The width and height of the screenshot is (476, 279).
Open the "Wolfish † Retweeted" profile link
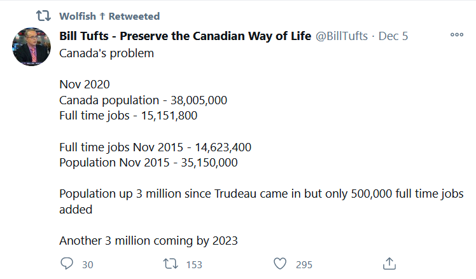coord(109,16)
